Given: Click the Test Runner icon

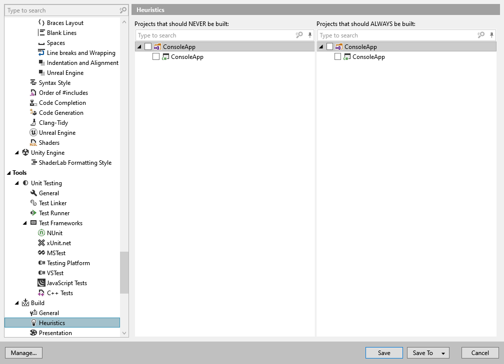Looking at the screenshot, I should coord(33,213).
